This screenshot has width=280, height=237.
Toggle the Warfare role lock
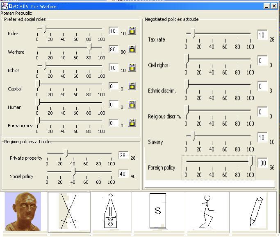[x=132, y=49]
